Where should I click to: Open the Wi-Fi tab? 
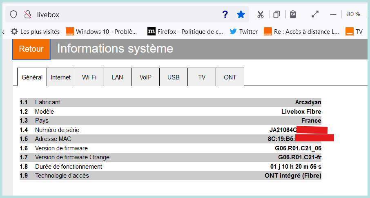(x=89, y=77)
